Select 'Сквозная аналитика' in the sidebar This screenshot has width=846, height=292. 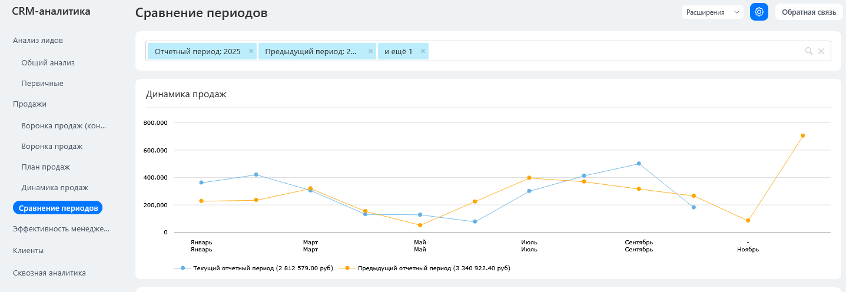click(49, 273)
